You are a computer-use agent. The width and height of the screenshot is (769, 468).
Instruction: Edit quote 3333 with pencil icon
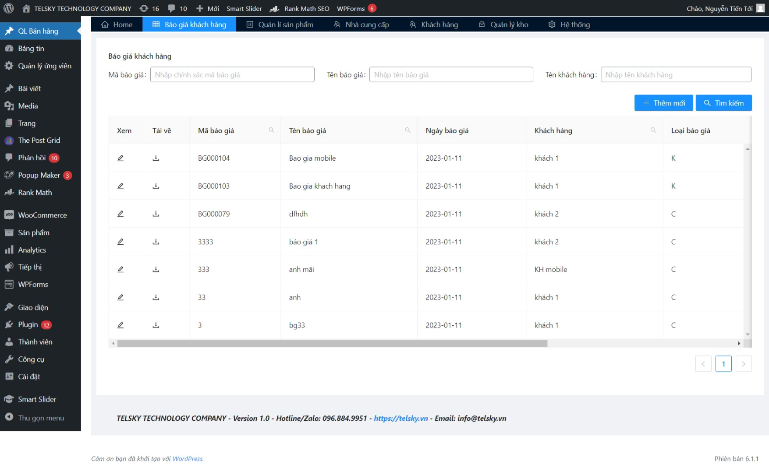(120, 242)
